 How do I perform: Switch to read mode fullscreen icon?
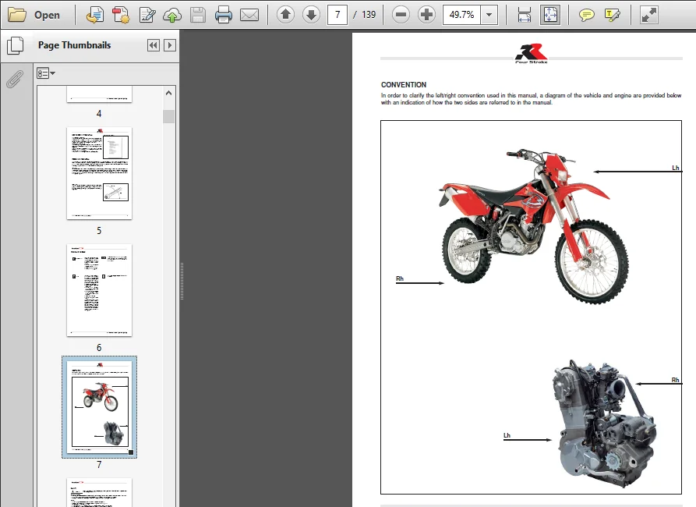(x=648, y=15)
